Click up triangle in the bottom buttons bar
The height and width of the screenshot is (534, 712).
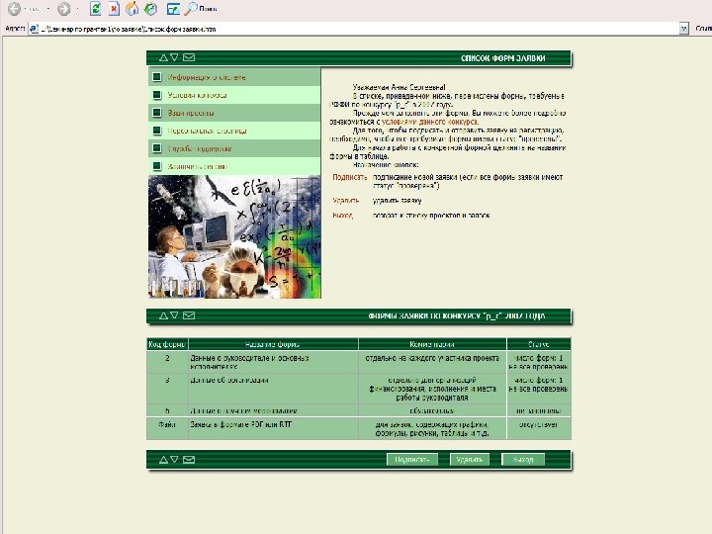[x=163, y=460]
